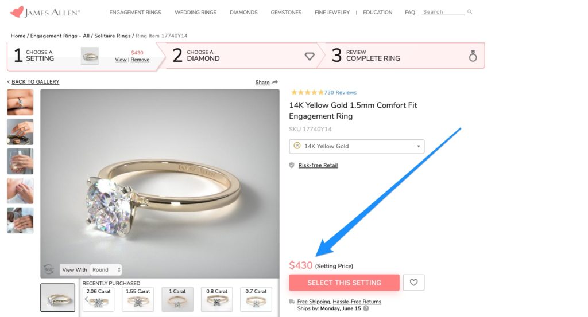Select the 2.06 Carat recently purchased thumbnail

point(98,299)
